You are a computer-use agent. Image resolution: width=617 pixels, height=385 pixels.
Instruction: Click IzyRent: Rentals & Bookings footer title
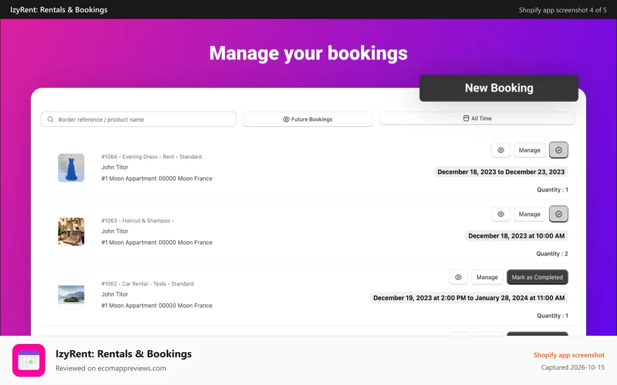click(123, 354)
